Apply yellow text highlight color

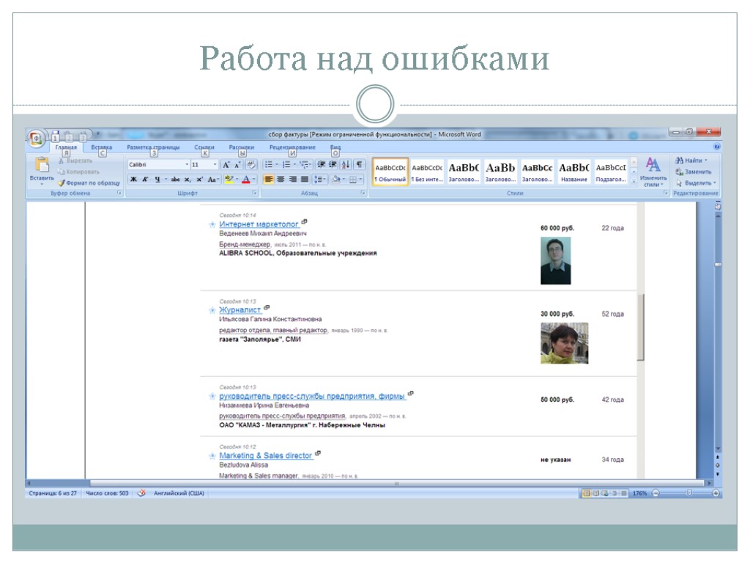(229, 180)
